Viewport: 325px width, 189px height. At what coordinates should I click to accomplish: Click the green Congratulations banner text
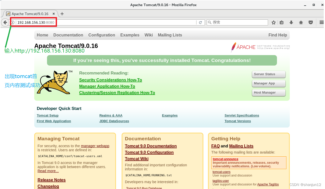(x=162, y=60)
